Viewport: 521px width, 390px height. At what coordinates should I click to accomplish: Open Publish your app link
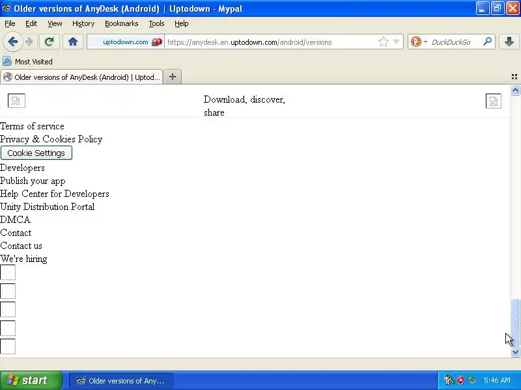[33, 181]
